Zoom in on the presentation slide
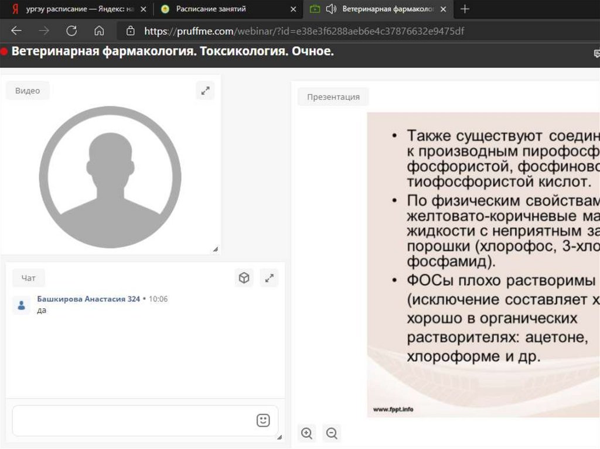This screenshot has width=600, height=449. tap(306, 433)
